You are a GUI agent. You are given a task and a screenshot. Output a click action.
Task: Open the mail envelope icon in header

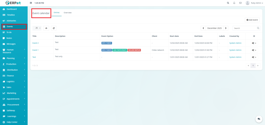tap(240, 3)
